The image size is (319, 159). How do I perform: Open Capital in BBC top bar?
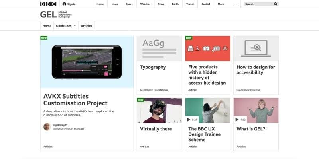pos(206,4)
